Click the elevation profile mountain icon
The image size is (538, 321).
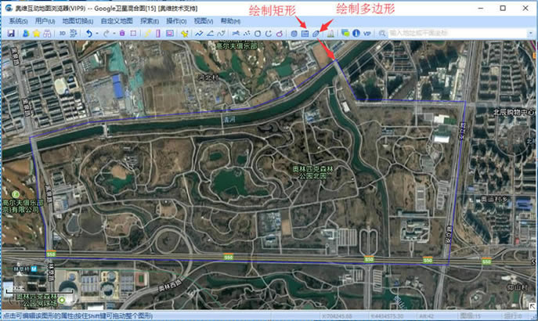[x=330, y=33]
